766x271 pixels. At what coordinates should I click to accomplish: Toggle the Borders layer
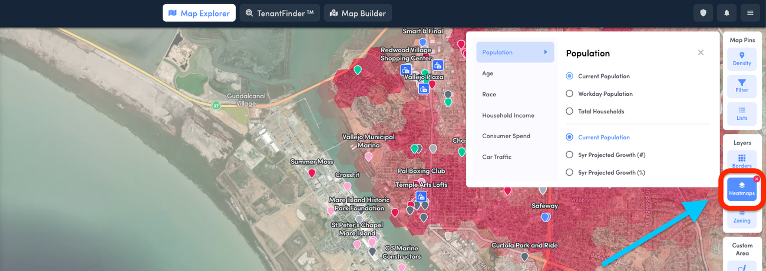(742, 160)
